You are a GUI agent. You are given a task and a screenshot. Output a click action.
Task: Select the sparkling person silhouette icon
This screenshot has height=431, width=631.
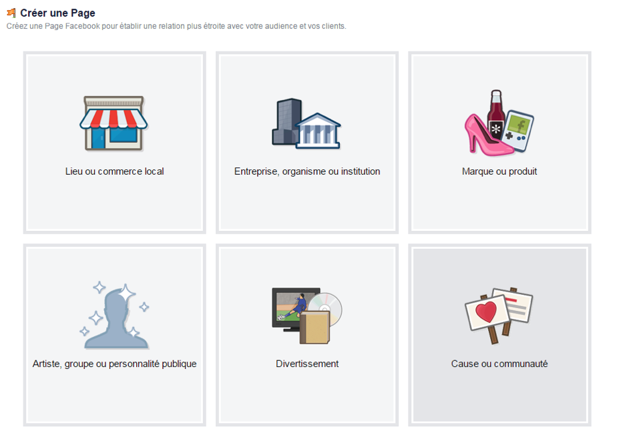point(116,315)
